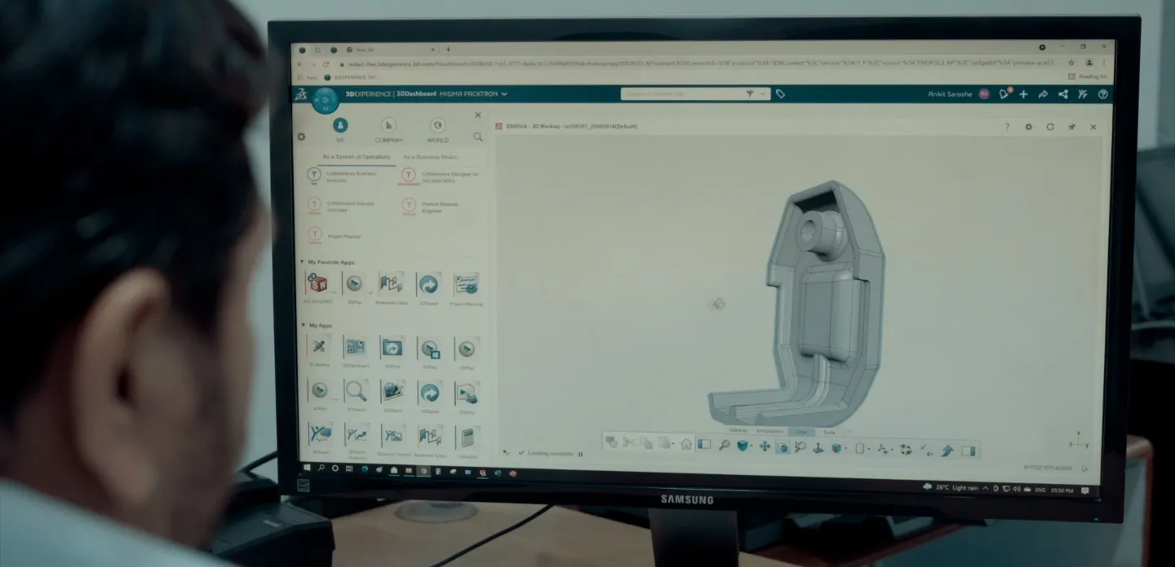The height and width of the screenshot is (567, 1175).
Task: Select the WORLD compass quadrant
Action: 437,125
